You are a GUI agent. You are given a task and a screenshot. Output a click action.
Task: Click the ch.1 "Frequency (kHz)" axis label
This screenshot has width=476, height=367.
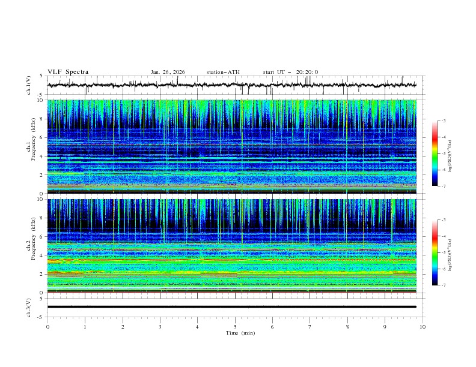coord(34,139)
